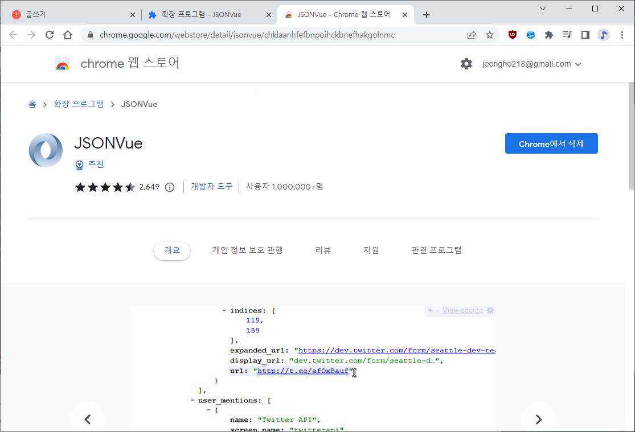Screen dimensions: 635x432
Task: Close the 글쓰기 tab
Action: coord(133,15)
